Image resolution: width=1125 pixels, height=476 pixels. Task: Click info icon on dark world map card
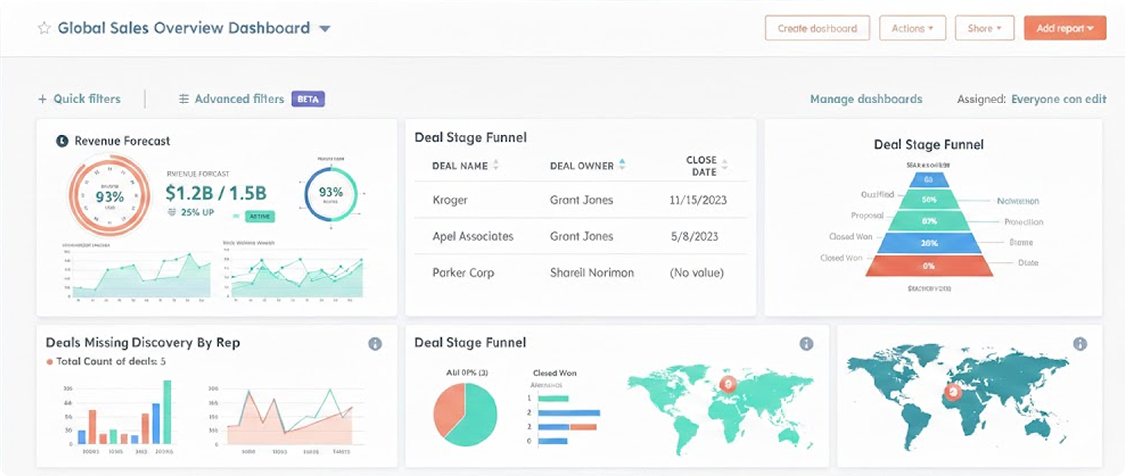click(x=1080, y=344)
